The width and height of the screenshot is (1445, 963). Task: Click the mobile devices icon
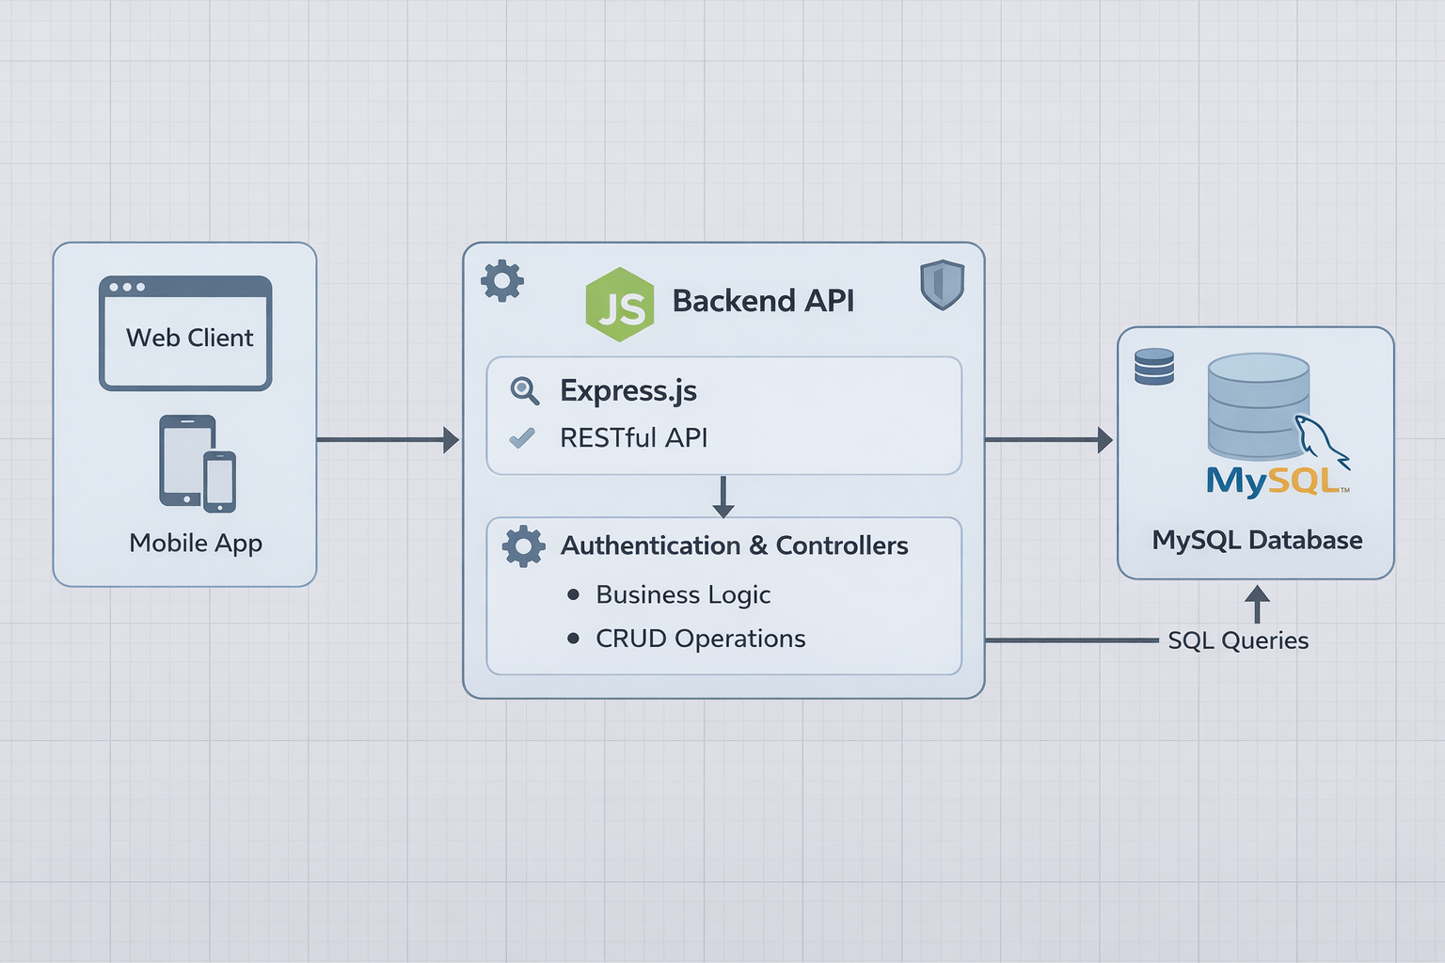(x=198, y=464)
